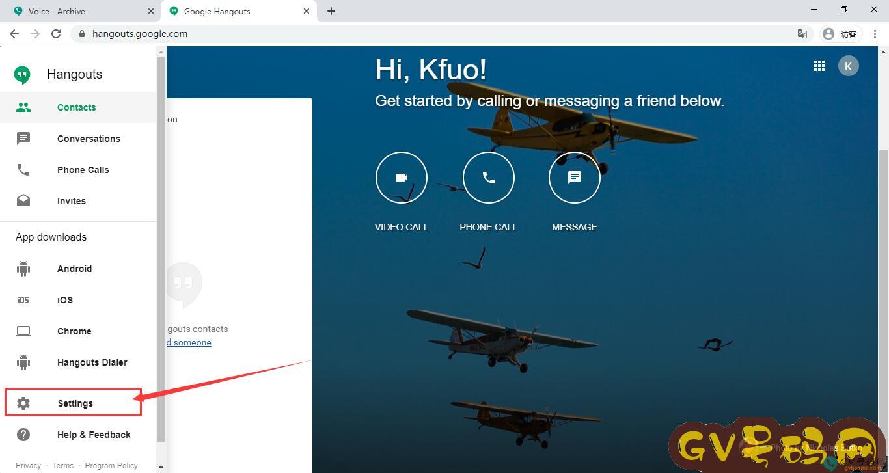Reload the page
Screen dimensions: 889x473
click(x=56, y=34)
